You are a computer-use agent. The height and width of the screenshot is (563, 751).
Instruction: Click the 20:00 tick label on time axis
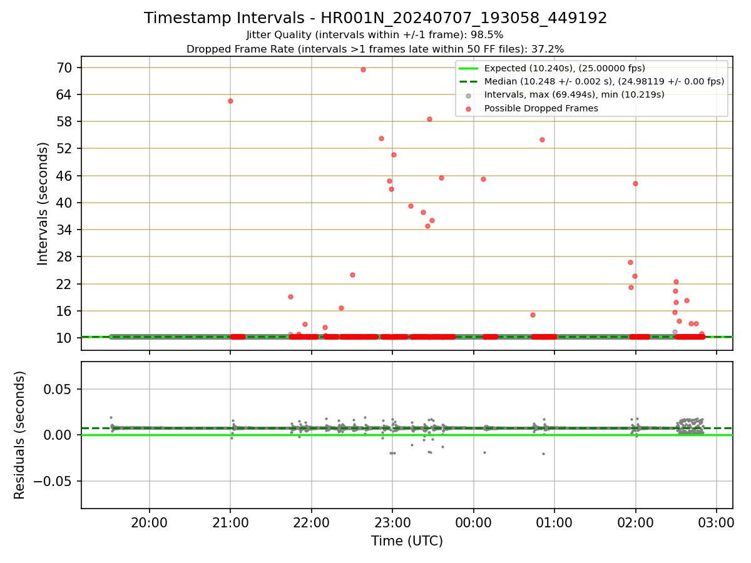click(150, 523)
